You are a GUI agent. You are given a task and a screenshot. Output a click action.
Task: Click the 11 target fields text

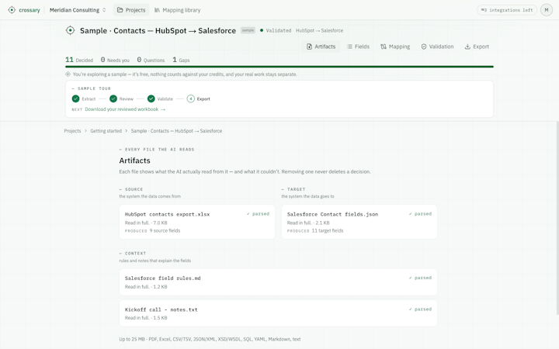click(328, 231)
